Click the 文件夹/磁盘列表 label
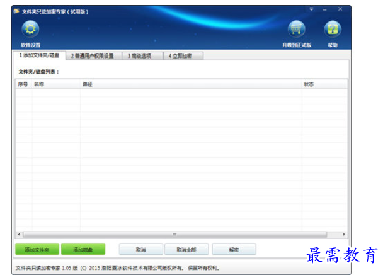The image size is (383, 275). (38, 72)
